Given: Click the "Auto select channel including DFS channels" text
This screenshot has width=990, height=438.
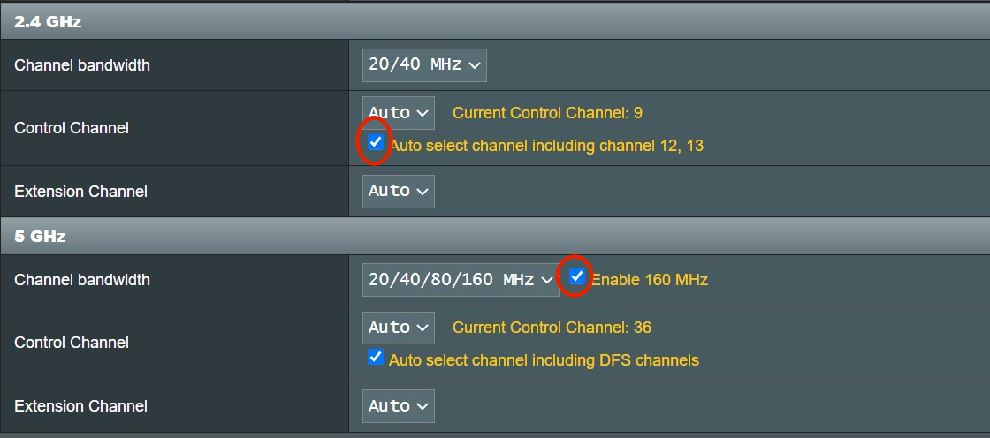Looking at the screenshot, I should [x=544, y=360].
